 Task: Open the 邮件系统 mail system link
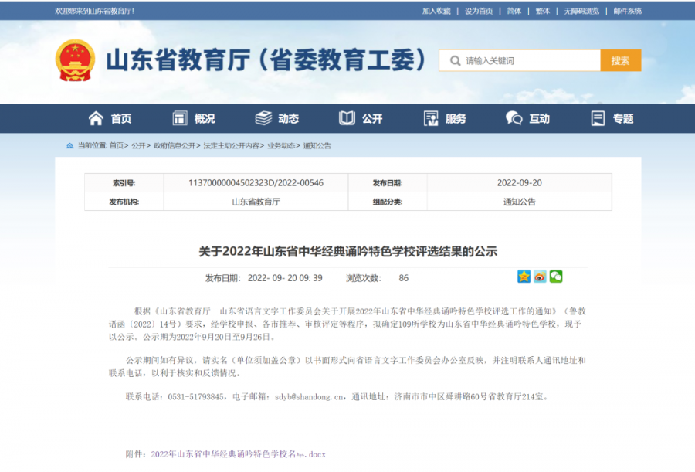627,11
